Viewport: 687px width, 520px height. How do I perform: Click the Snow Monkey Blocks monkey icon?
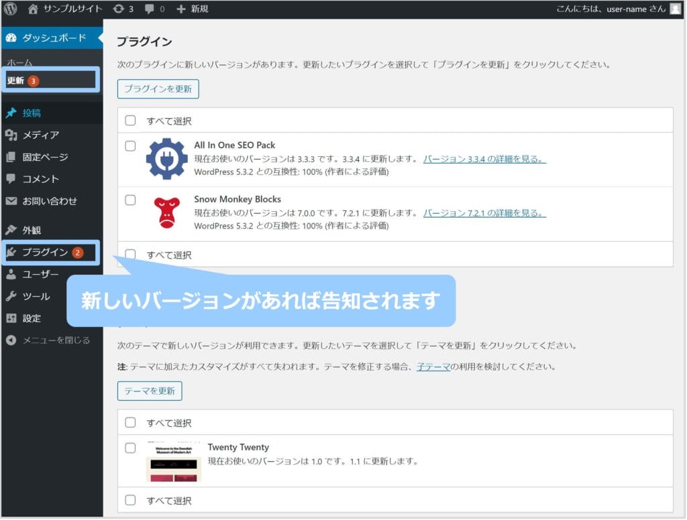pyautogui.click(x=167, y=213)
